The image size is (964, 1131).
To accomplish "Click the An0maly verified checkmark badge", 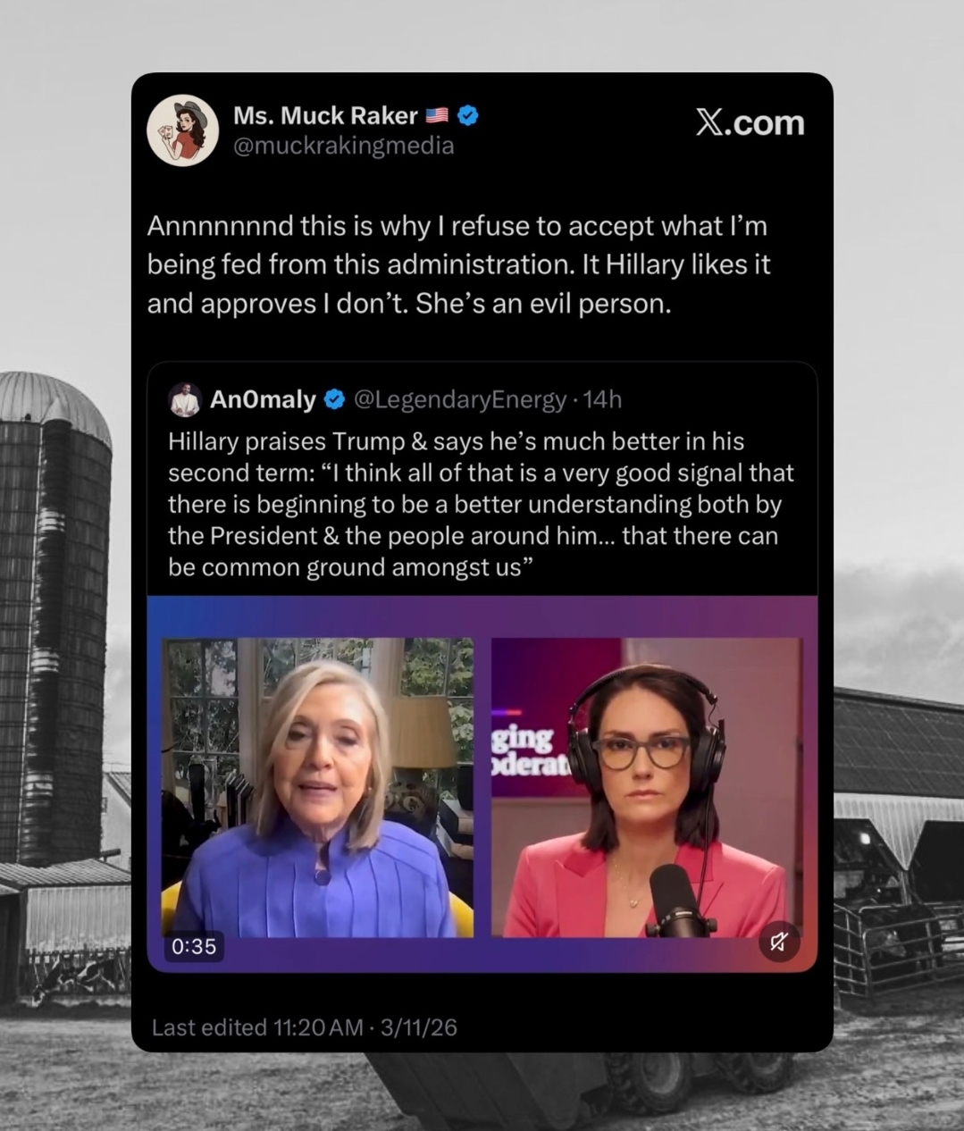I will pyautogui.click(x=334, y=399).
